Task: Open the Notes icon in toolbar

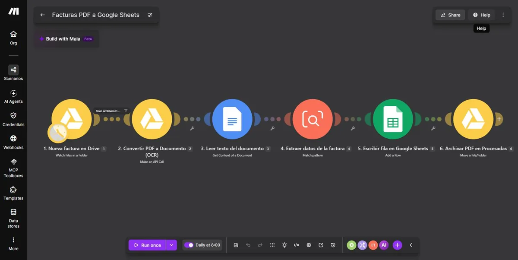Action: [x=321, y=245]
